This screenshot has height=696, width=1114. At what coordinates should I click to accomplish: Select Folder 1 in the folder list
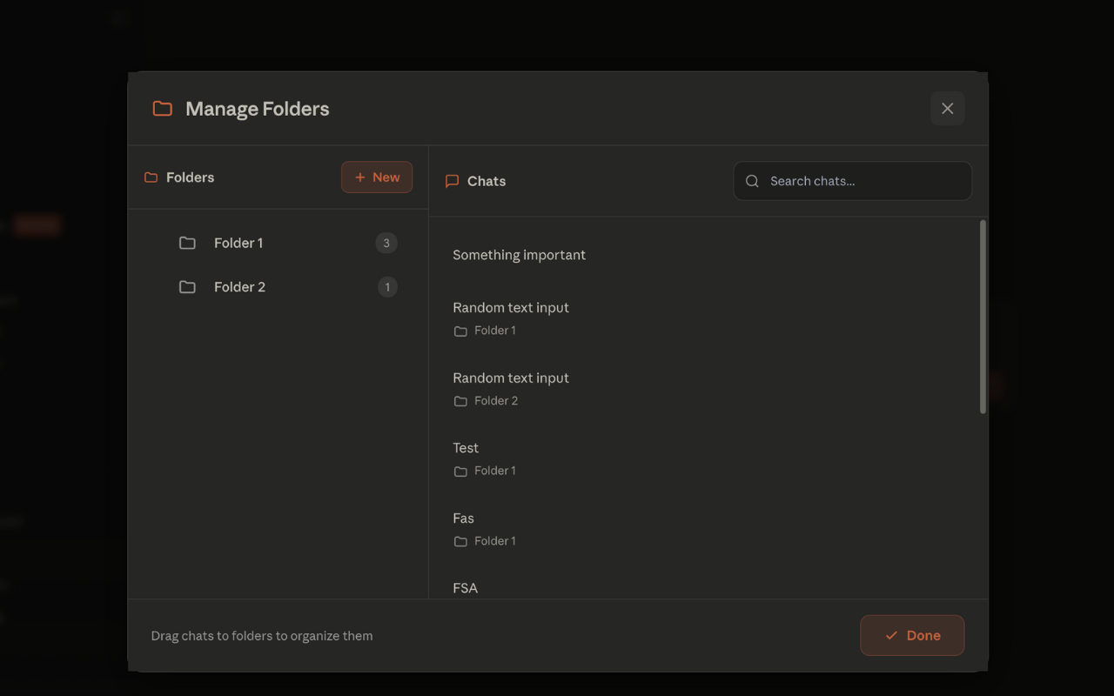pyautogui.click(x=238, y=243)
